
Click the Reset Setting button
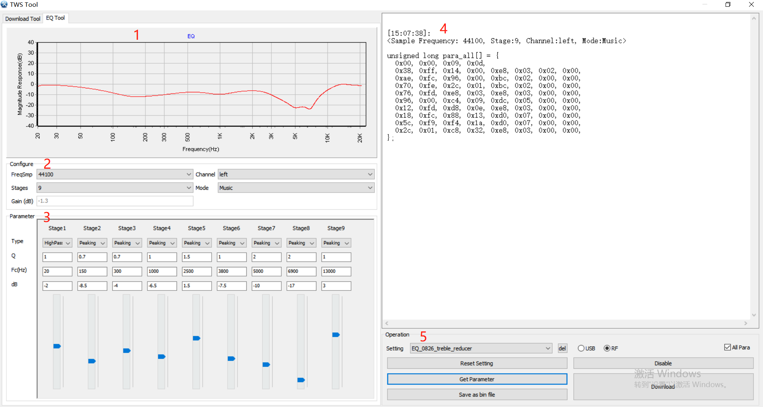[x=477, y=363]
